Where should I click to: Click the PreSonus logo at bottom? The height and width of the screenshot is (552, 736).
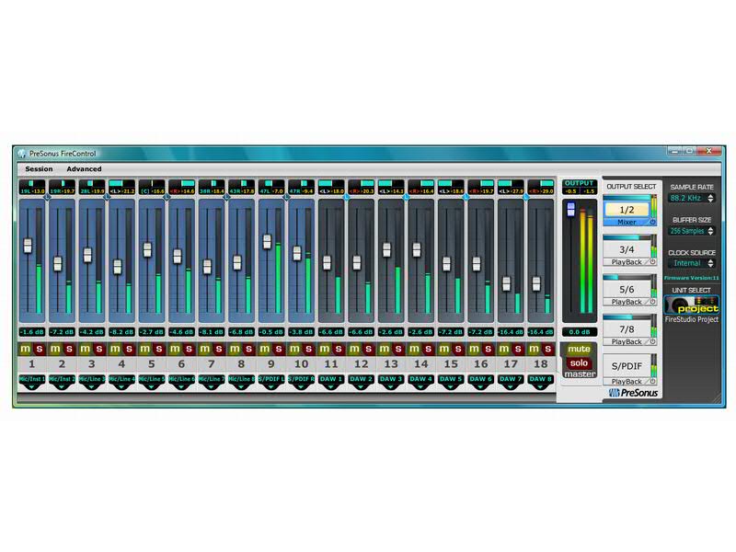click(x=633, y=393)
